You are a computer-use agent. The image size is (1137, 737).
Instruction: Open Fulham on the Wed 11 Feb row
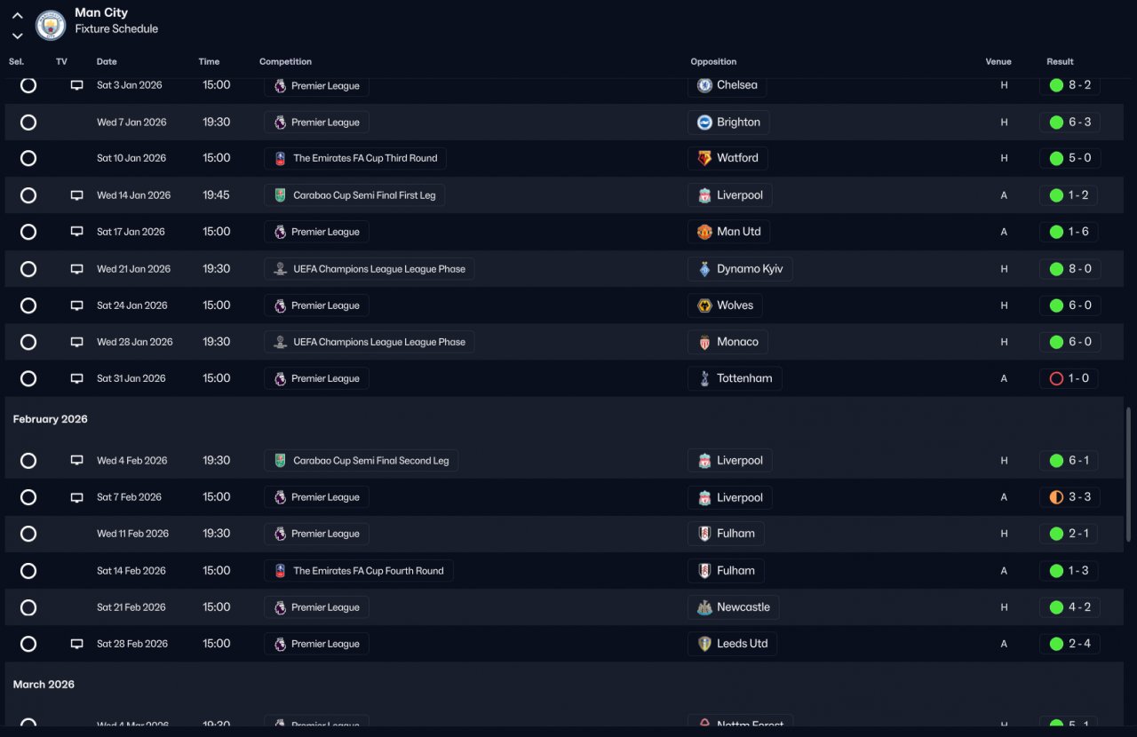coord(726,534)
